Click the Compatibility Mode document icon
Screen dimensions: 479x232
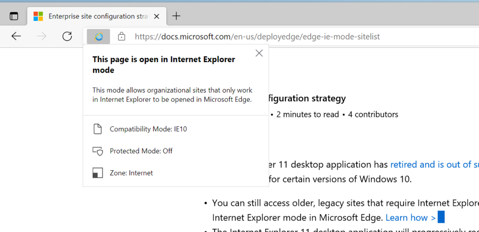[x=97, y=129]
